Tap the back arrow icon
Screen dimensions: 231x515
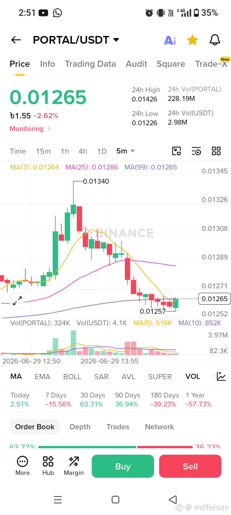[16, 40]
